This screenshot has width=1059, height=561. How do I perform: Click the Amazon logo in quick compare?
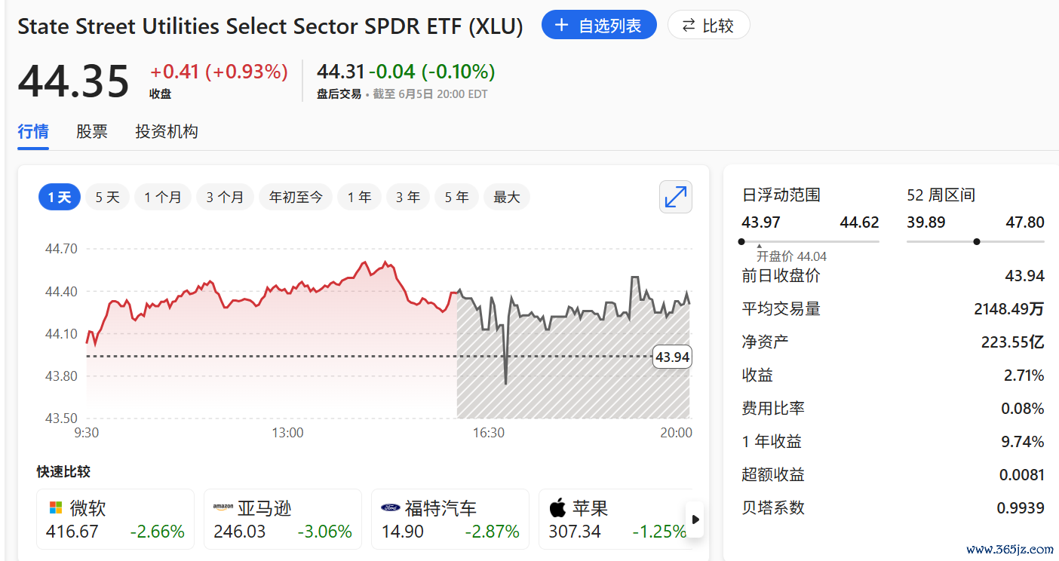[x=223, y=507]
